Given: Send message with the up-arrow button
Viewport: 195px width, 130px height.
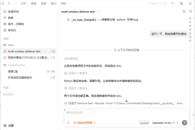Looking at the screenshot, I should [185, 123].
